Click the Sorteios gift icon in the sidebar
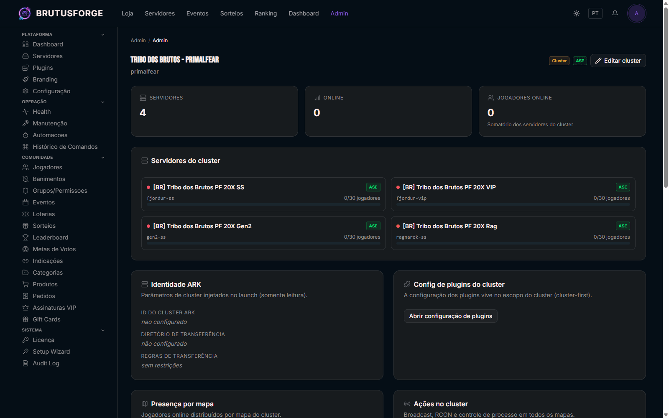 coord(26,226)
